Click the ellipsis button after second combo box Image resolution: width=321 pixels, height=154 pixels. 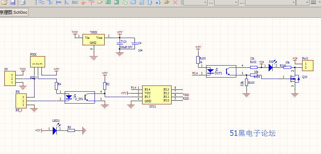pyautogui.click(x=242, y=3)
